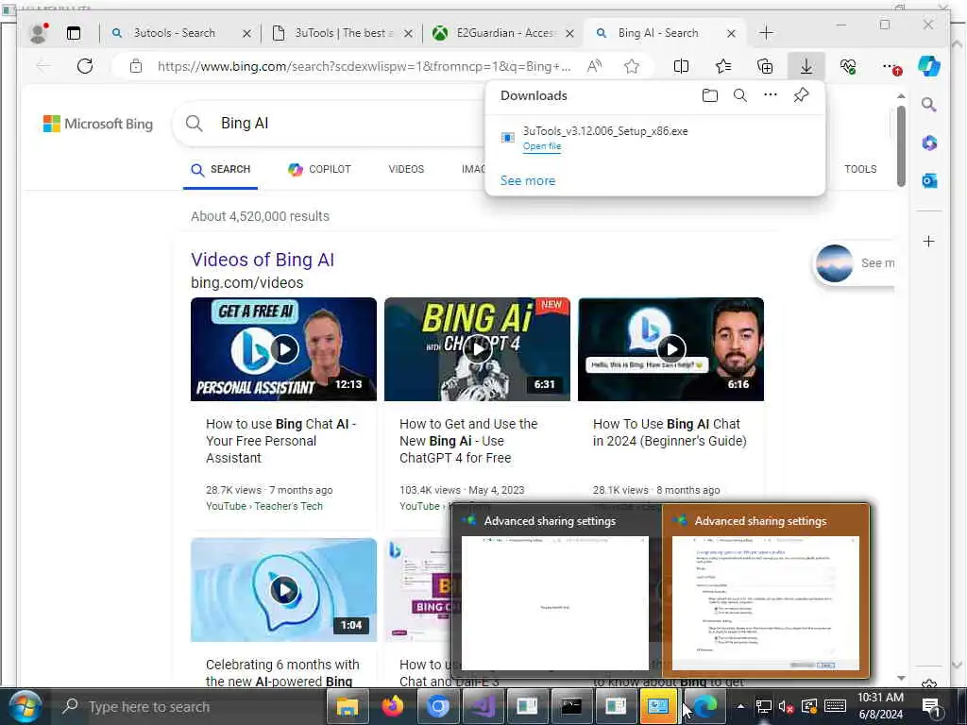Open downloads folder from Downloads panel
The width and height of the screenshot is (967, 725).
point(710,95)
